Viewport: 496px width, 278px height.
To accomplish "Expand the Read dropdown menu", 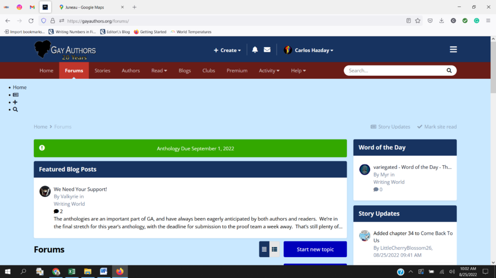I will click(x=159, y=71).
